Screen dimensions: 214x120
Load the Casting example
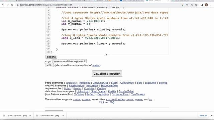click(x=101, y=88)
